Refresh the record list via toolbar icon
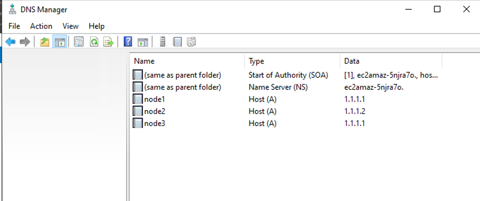The width and height of the screenshot is (480, 201). pyautogui.click(x=94, y=41)
